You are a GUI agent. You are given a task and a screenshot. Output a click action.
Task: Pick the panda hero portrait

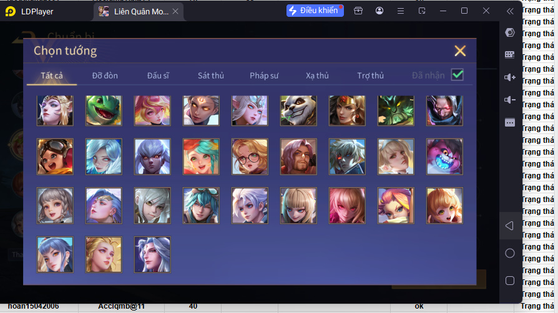(298, 110)
